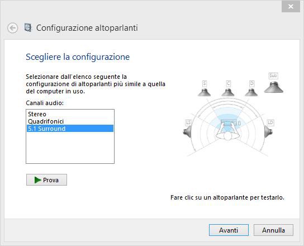Screen dimensions: 304x246
Task: Click the listener figure in speaker diagram
Action: tap(228, 132)
